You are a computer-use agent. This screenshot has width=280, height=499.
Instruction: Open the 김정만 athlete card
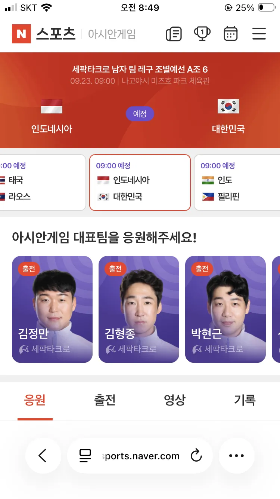click(x=52, y=309)
